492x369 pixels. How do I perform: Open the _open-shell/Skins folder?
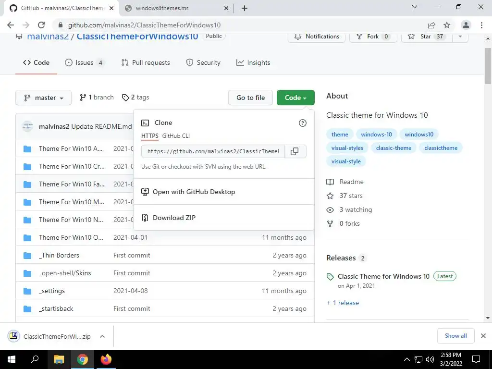click(65, 273)
